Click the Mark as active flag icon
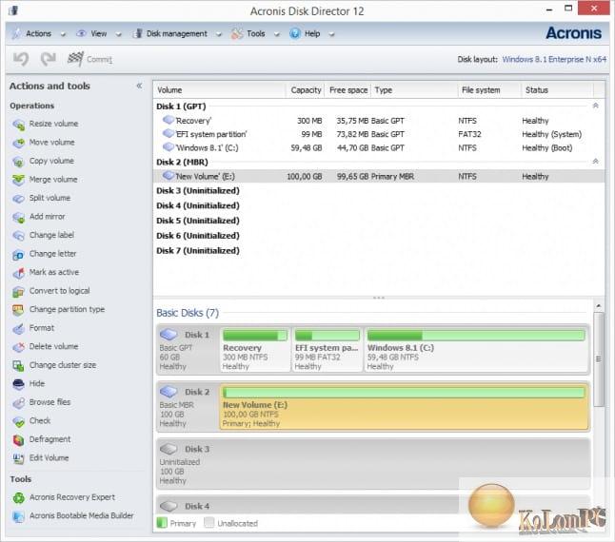The width and height of the screenshot is (615, 542). point(18,273)
